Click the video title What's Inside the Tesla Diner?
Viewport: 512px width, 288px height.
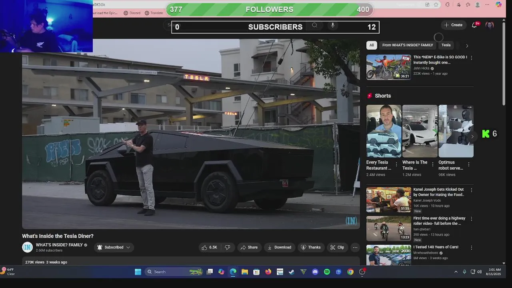coord(58,236)
